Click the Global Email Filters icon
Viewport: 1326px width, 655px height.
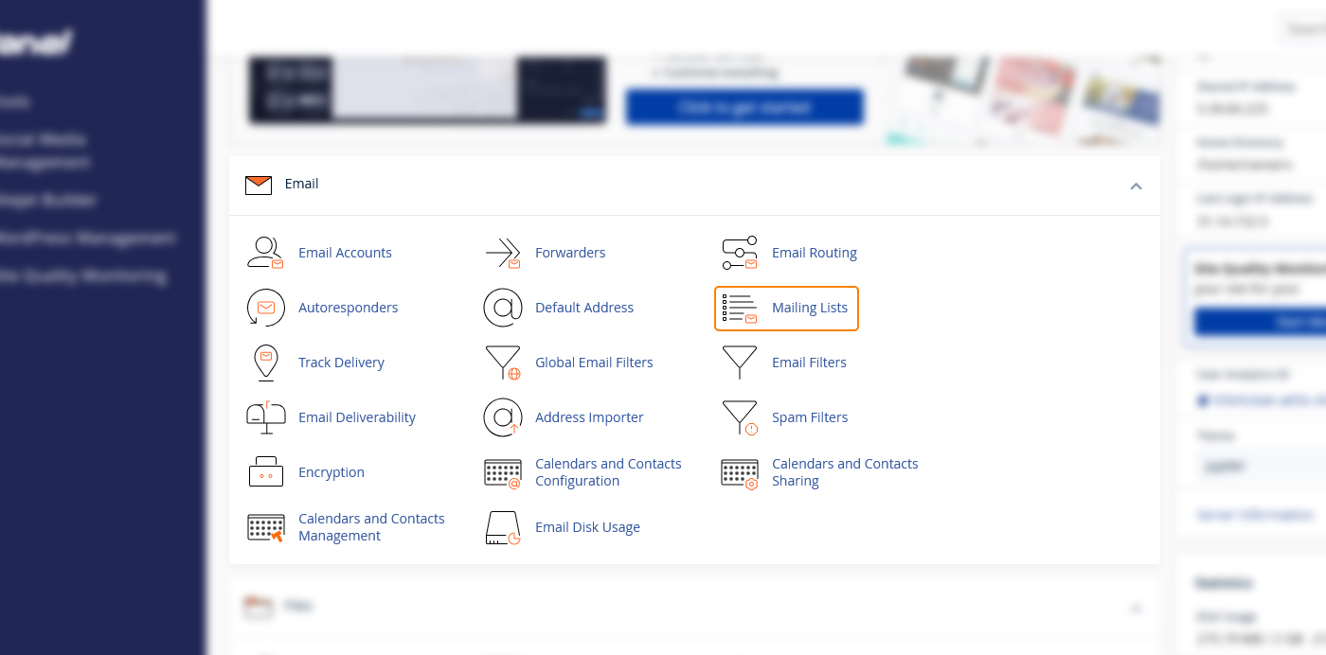tap(502, 363)
